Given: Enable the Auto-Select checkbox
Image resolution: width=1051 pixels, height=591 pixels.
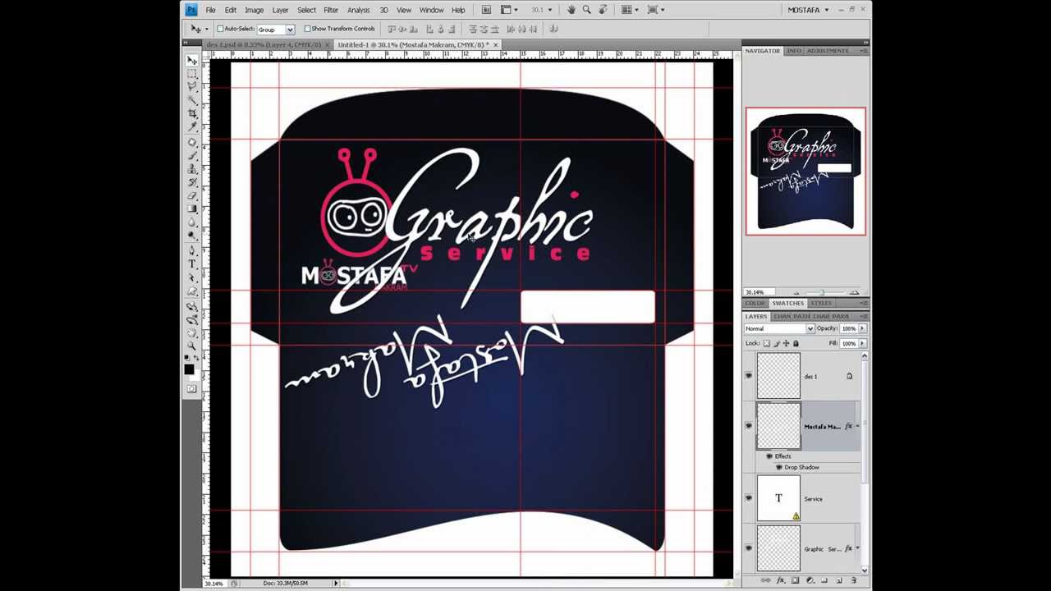Looking at the screenshot, I should pos(220,29).
